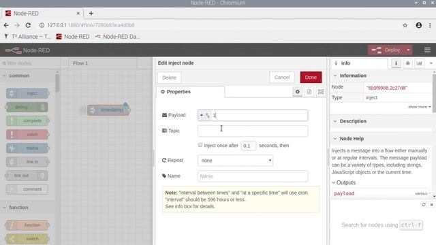Viewport: 436px width, 245px height.
Task: Open the debug messages sidebar tab
Action: pos(407,63)
